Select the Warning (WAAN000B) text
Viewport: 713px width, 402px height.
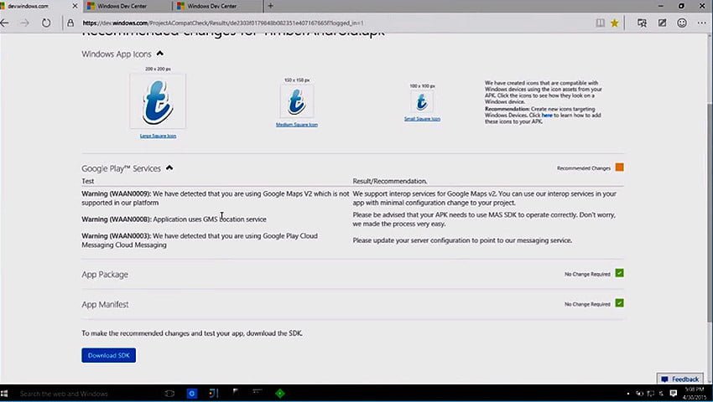[174, 219]
